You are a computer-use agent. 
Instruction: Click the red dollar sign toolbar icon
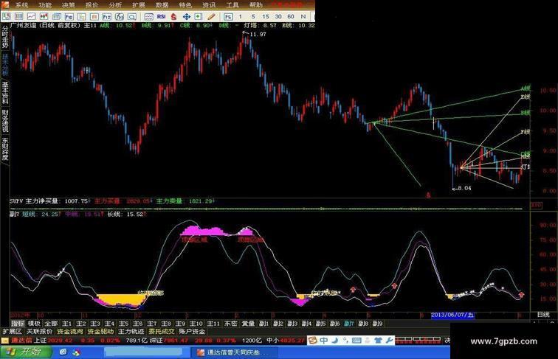173,16
